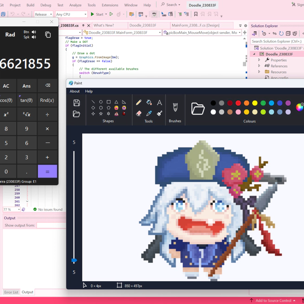This screenshot has height=304, width=304.
Task: Click the Save floppy-disk icon in Paint
Action: [x=77, y=103]
